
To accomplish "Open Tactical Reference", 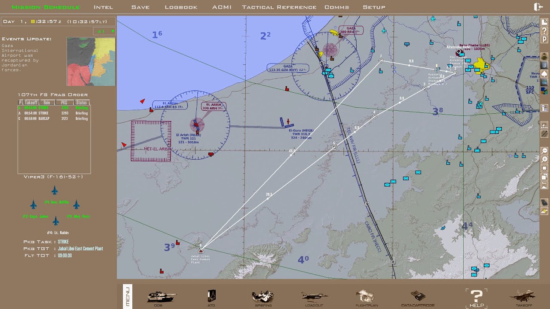I will point(279,7).
